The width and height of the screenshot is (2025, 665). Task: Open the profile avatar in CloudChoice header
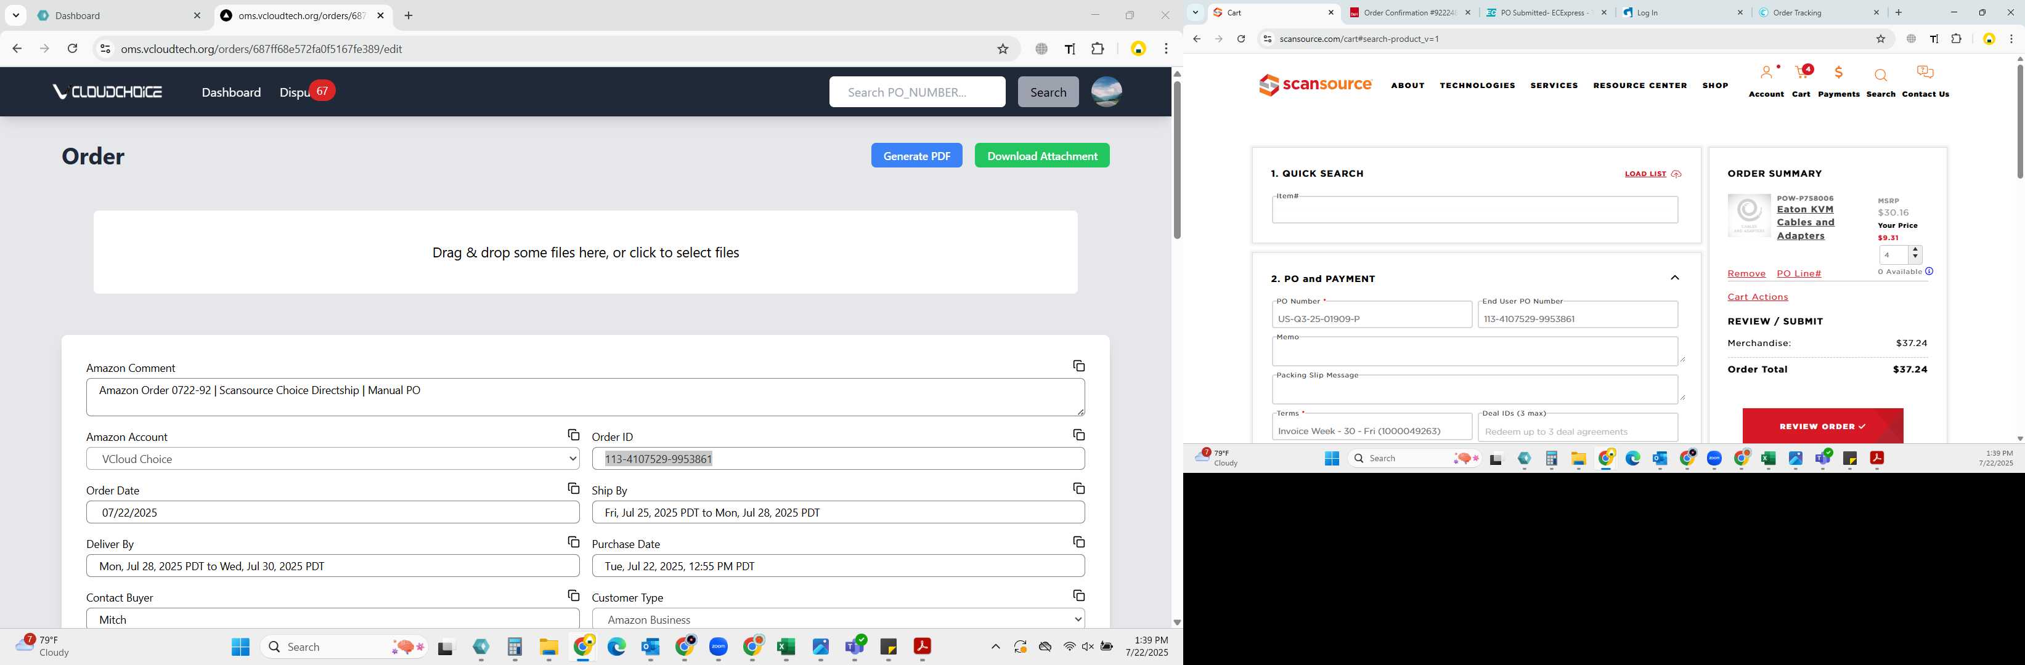click(1106, 92)
